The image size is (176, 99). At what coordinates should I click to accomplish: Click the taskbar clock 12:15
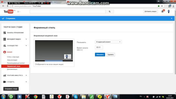pyautogui.click(x=170, y=96)
